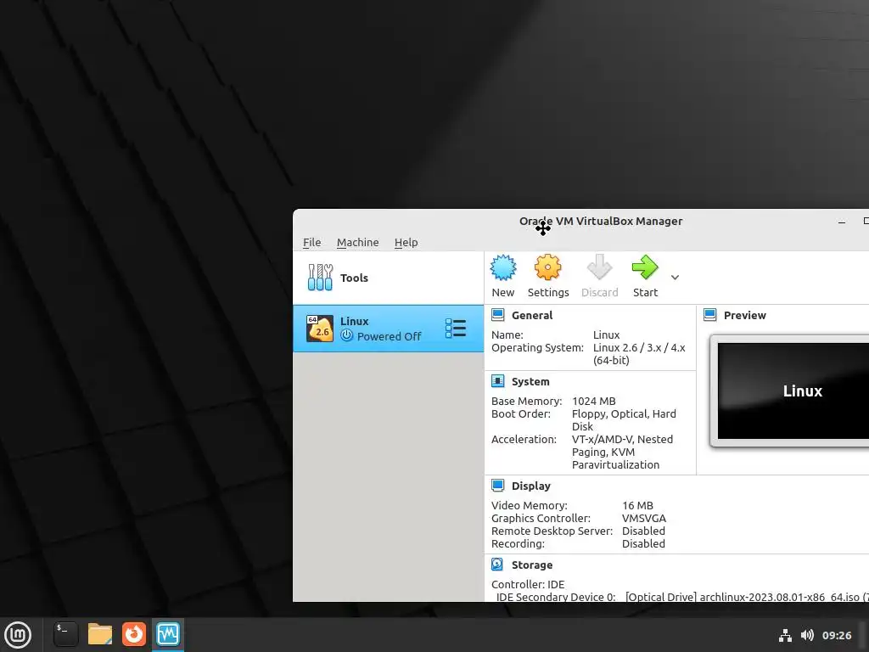The height and width of the screenshot is (652, 869).
Task: Click the 'Controller: IDE' text
Action: coord(528,584)
